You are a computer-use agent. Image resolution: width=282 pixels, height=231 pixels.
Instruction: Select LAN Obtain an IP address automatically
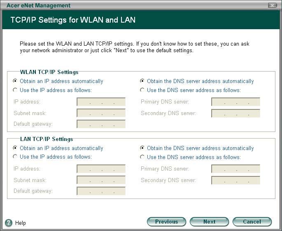click(x=15, y=148)
